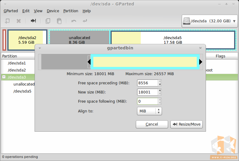Open the Partition menu
This screenshot has width=239, height=161.
(71, 11)
